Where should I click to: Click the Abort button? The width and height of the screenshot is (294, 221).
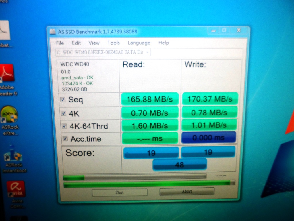187,191
